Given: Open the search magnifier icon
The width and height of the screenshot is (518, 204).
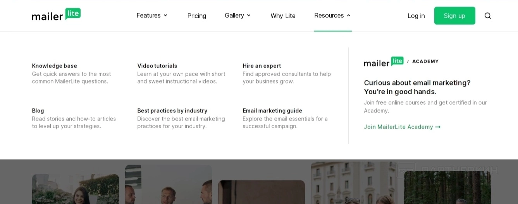Looking at the screenshot, I should (x=488, y=16).
